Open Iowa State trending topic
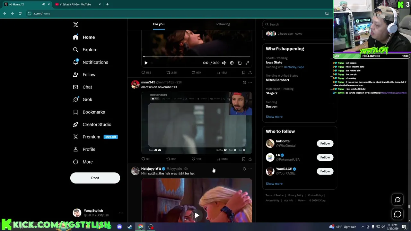Image resolution: width=411 pixels, height=231 pixels. [274, 63]
